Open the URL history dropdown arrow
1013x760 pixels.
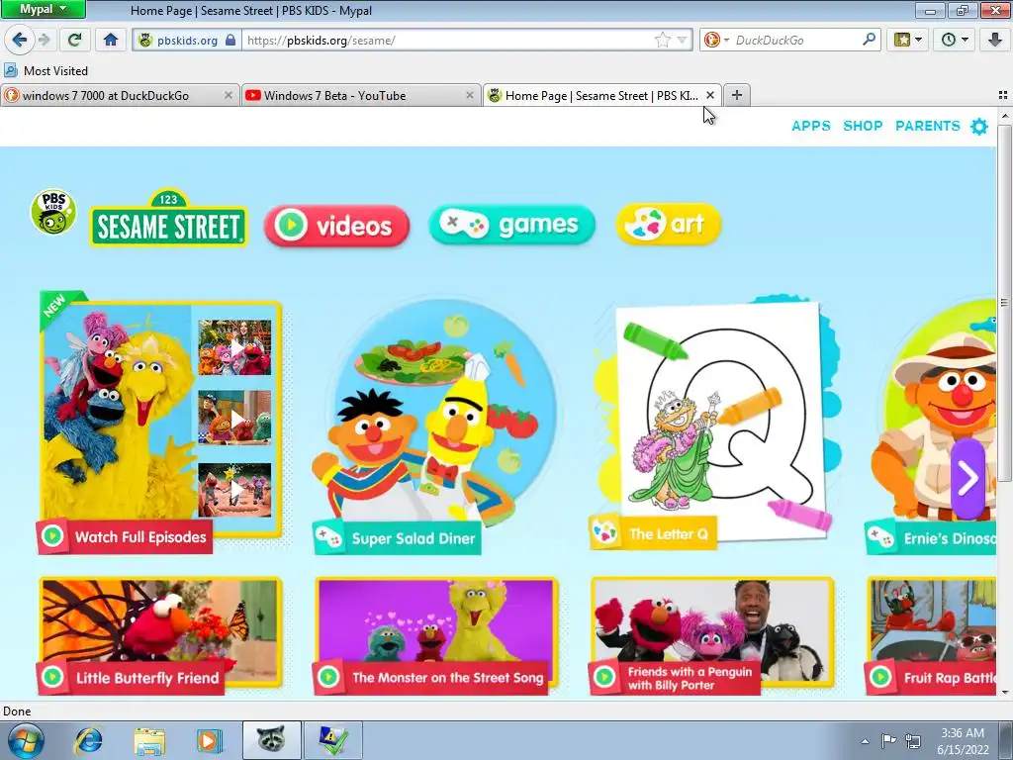(x=682, y=40)
